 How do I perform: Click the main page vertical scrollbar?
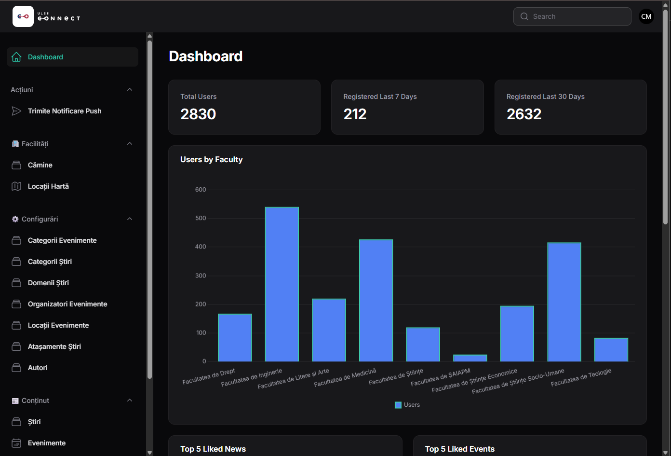666,116
